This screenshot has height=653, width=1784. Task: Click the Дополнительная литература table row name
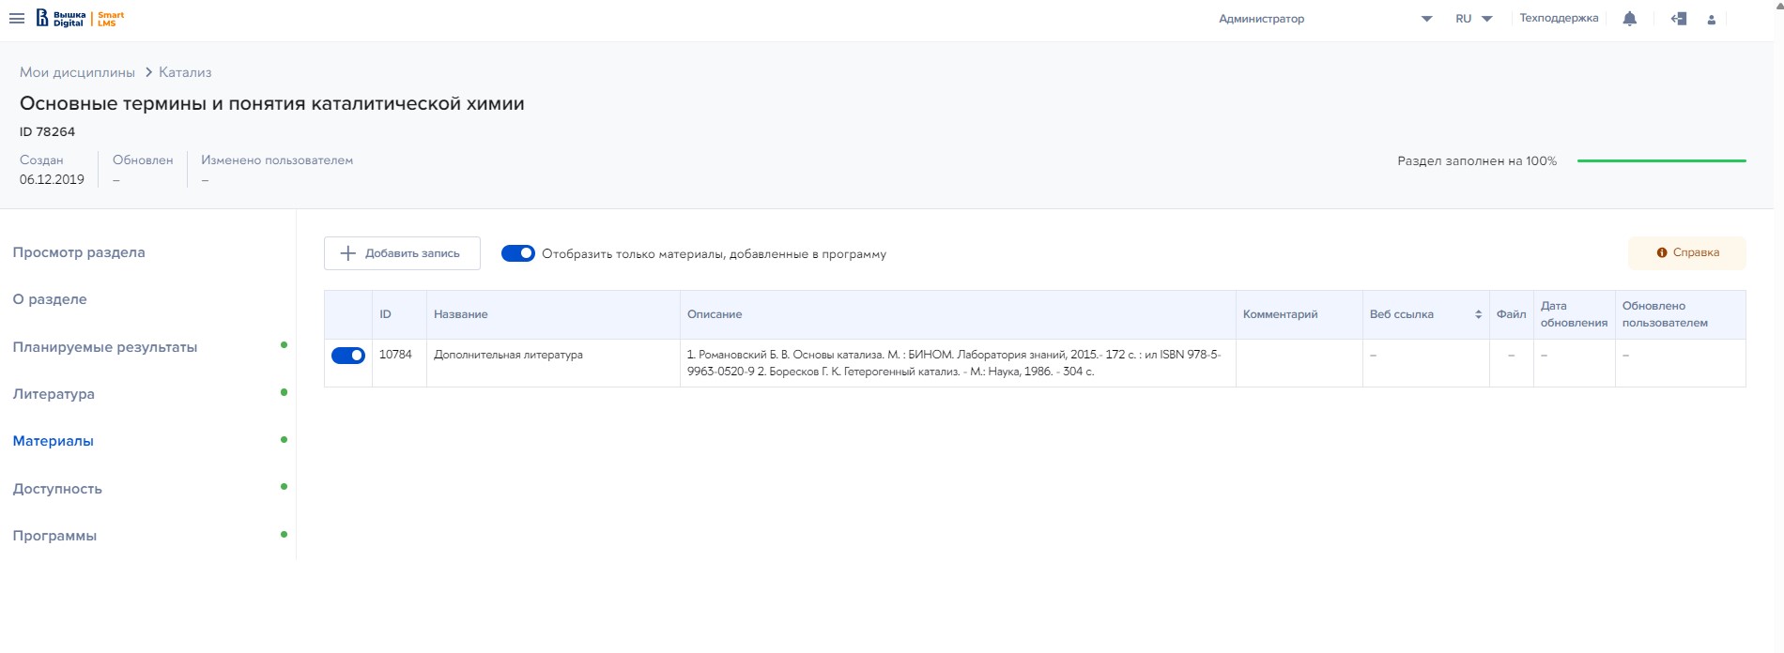pos(508,355)
